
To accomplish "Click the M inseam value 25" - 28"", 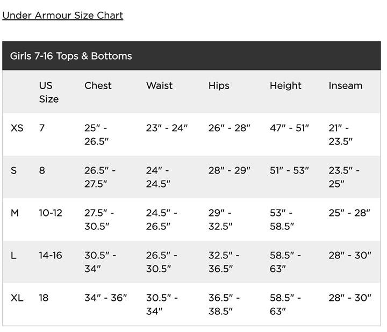I will click(349, 213).
